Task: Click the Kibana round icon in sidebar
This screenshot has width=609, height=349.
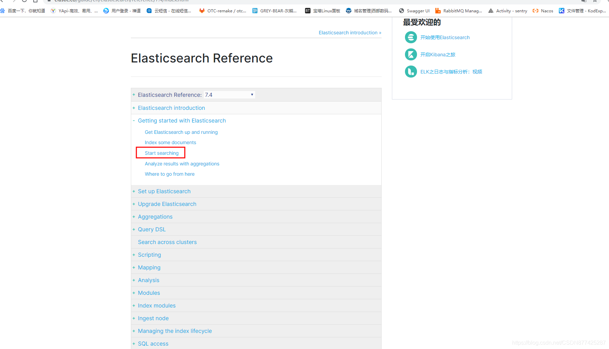Action: 411,54
